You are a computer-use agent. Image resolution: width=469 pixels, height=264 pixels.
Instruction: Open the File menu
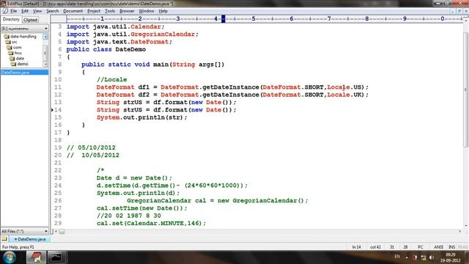click(x=13, y=11)
